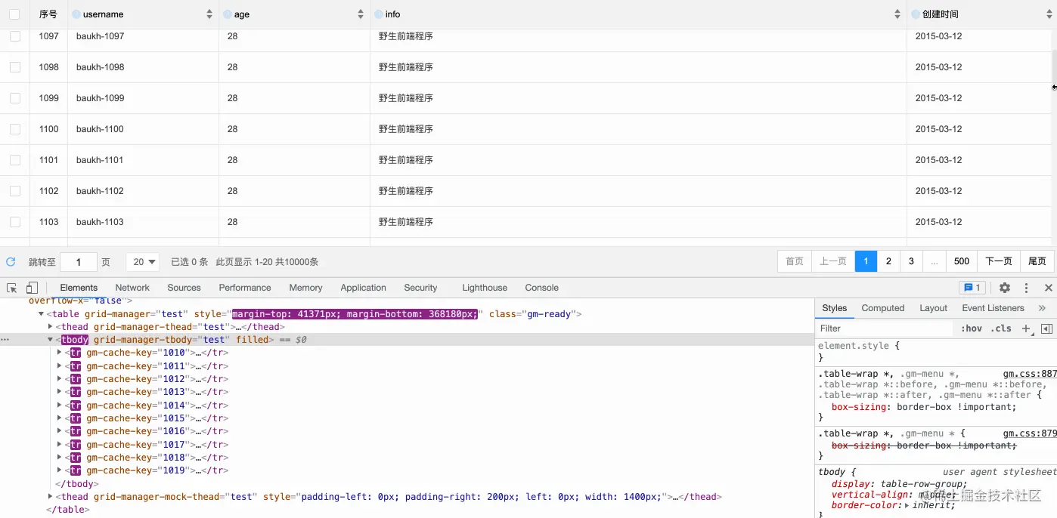The image size is (1057, 518).
Task: Check the row 1098 checkbox
Action: coord(15,67)
